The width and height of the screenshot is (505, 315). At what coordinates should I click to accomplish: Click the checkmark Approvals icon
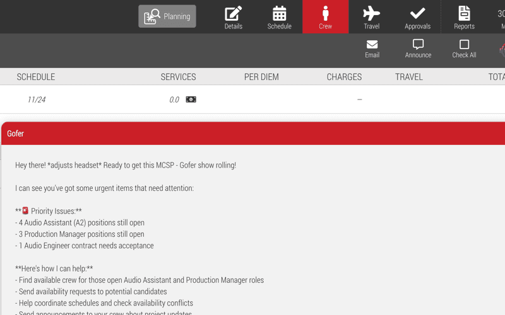click(x=417, y=13)
